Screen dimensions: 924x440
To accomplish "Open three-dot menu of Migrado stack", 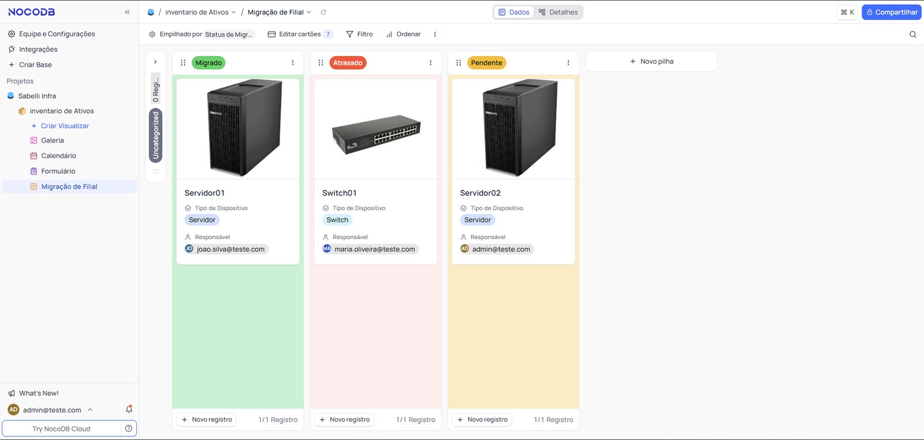I will point(293,63).
